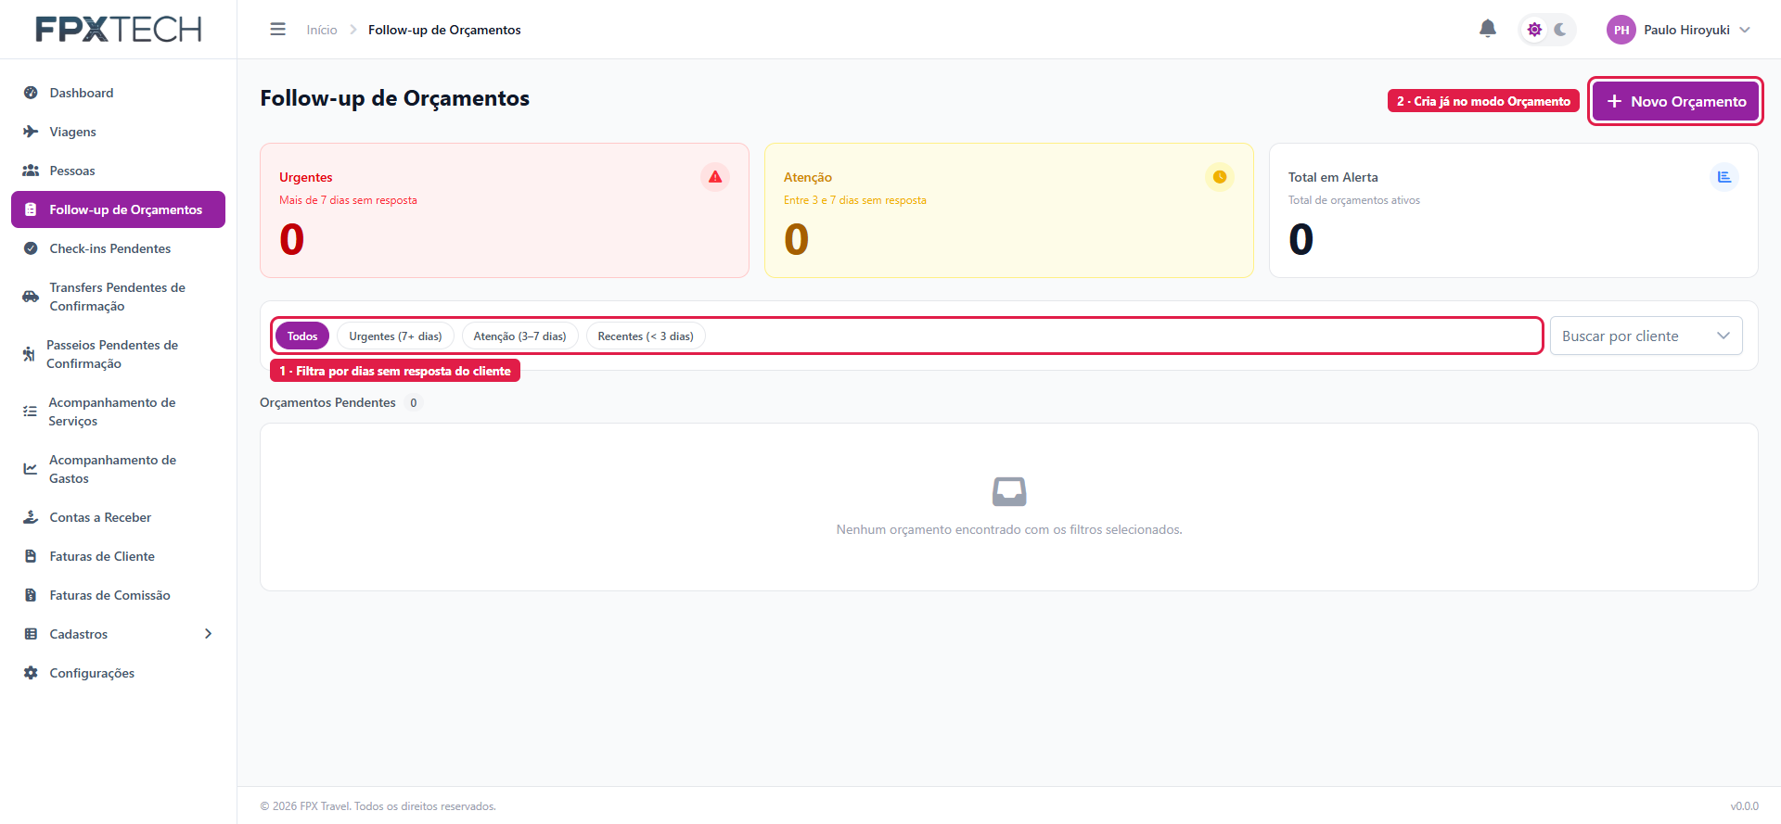Click the blue chart icon in Total em Alerta card
1781x824 pixels.
click(x=1724, y=176)
